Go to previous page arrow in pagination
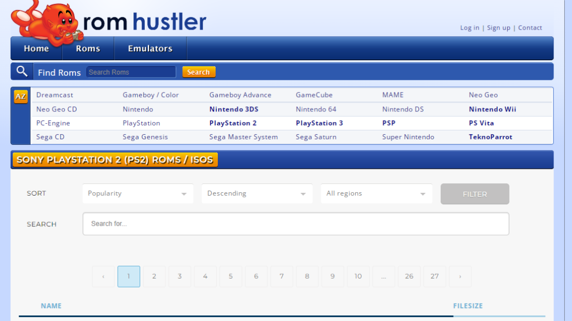This screenshot has width=572, height=321. (x=103, y=276)
